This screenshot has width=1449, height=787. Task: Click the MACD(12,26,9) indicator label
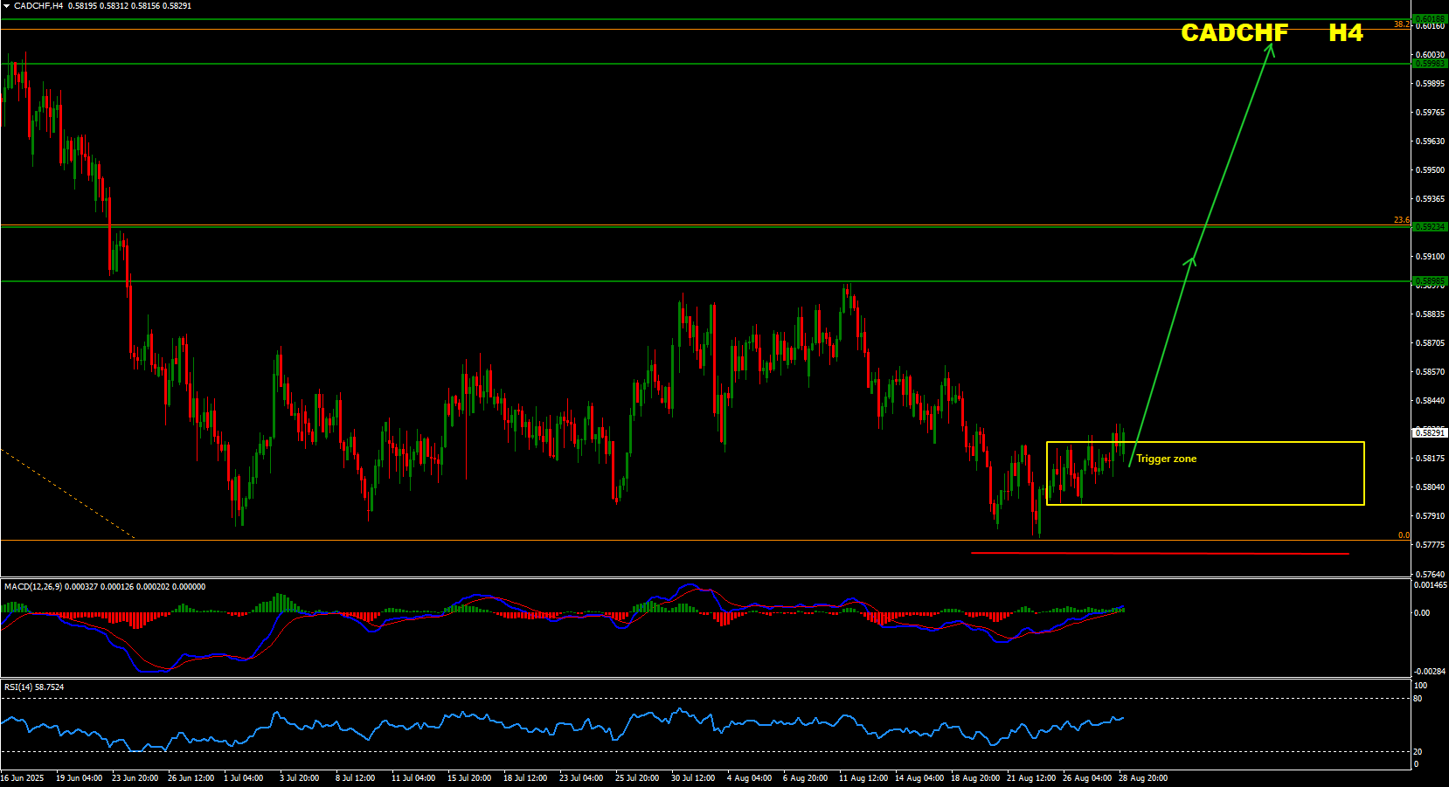(x=33, y=587)
